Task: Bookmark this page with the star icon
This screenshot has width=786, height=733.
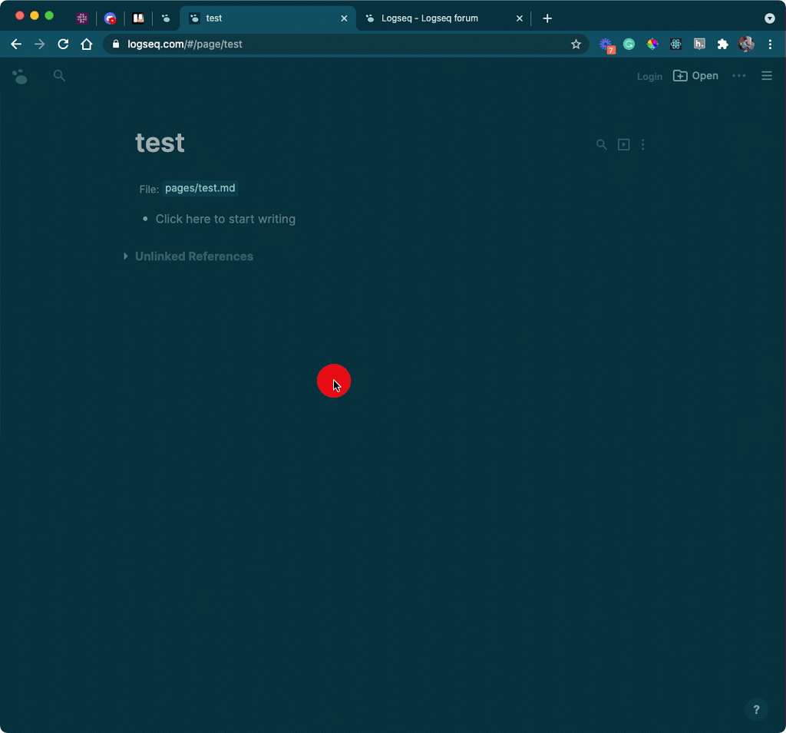Action: pyautogui.click(x=576, y=45)
